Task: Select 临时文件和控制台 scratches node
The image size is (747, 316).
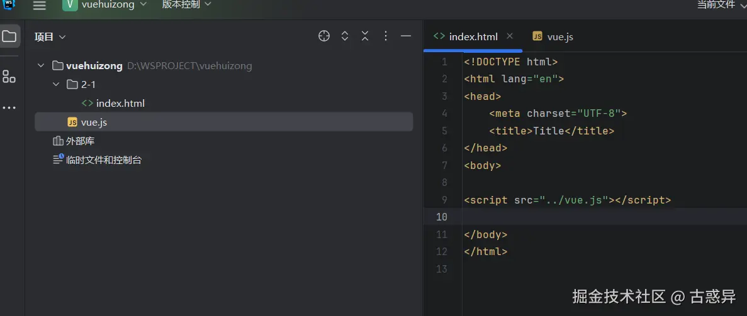Action: [x=104, y=160]
